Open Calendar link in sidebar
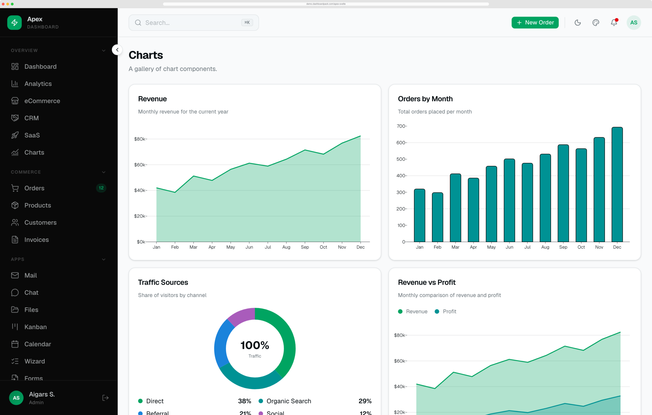The width and height of the screenshot is (652, 415). coord(59,344)
